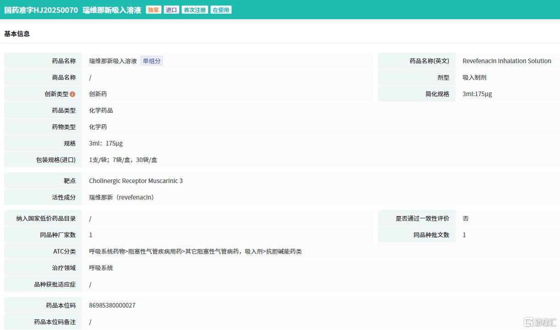Viewport: 560px width, 330px height.
Task: Click the ATC分类 classification path text
Action: (x=195, y=251)
